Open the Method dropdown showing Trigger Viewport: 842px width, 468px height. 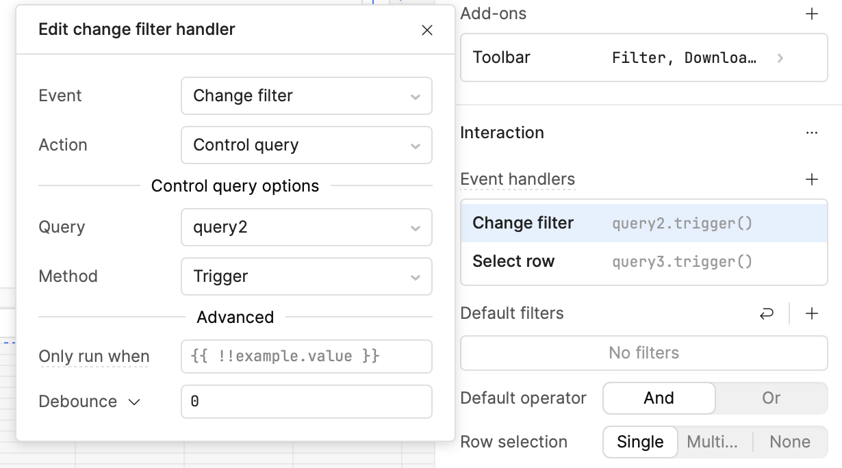[x=306, y=276]
